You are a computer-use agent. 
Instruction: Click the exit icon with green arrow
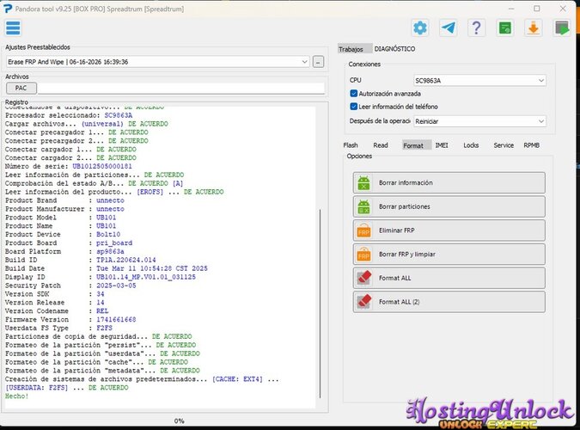(561, 28)
